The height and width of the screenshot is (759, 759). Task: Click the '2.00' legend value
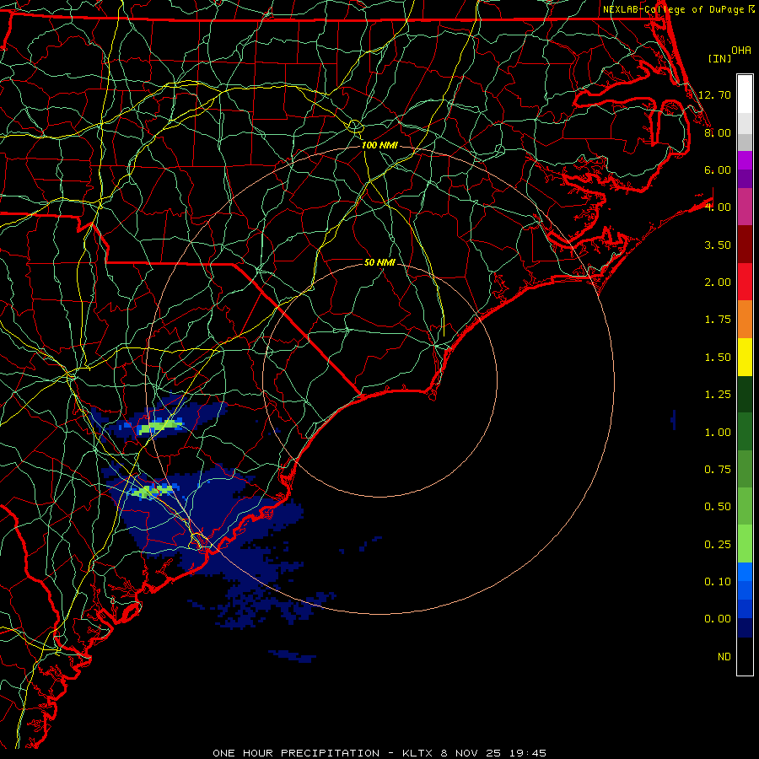(x=718, y=283)
